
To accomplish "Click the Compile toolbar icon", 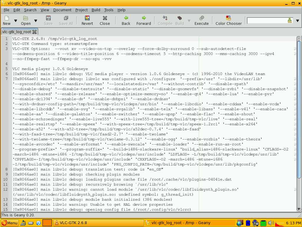I will pos(165,18).
